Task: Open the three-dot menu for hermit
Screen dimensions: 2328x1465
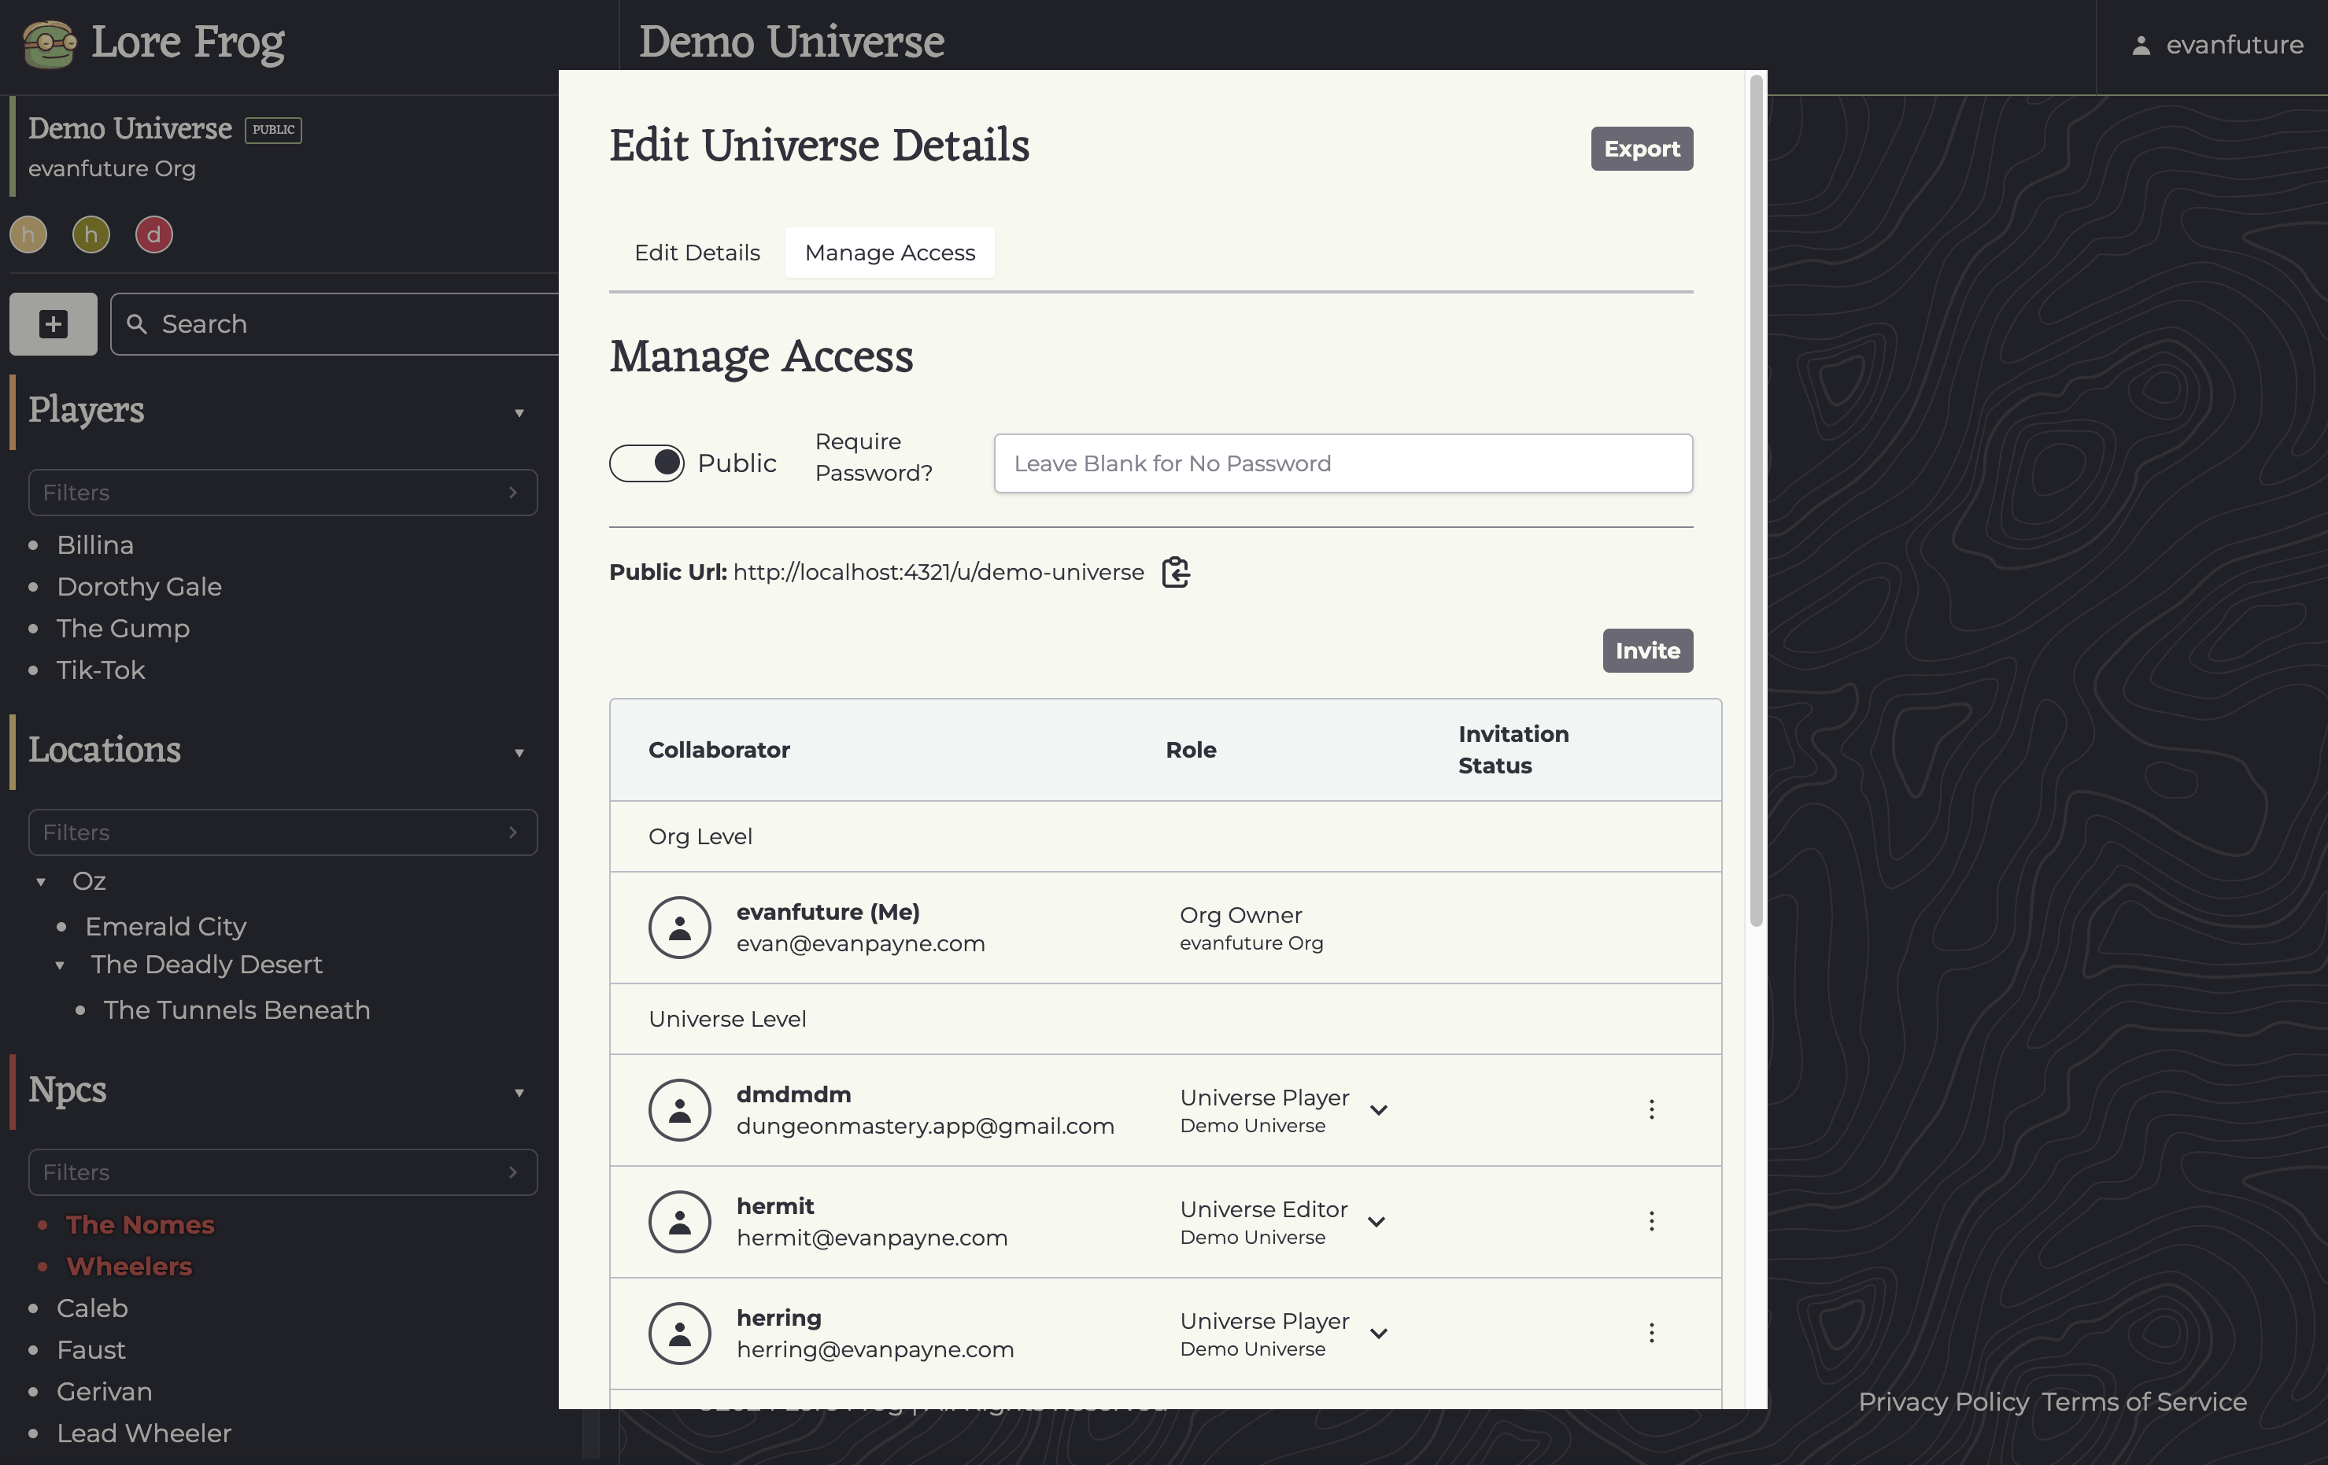Action: (1650, 1221)
